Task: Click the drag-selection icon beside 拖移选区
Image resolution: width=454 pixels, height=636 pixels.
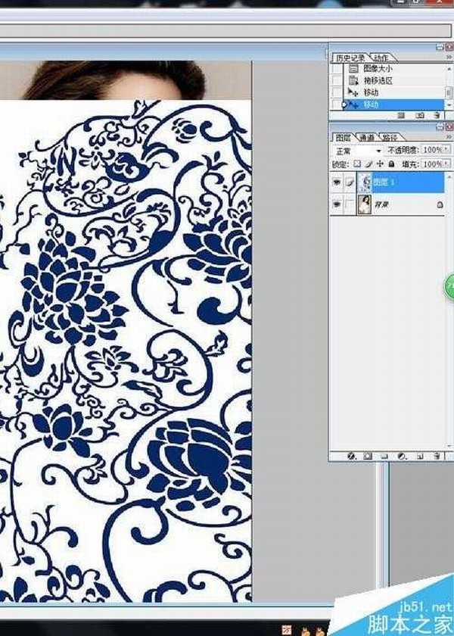Action: 353,81
